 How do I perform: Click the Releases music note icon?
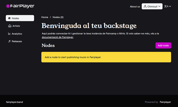click(9, 41)
